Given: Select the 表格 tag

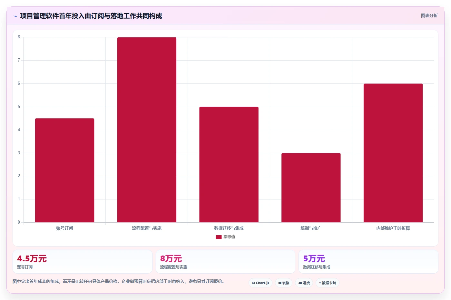Looking at the screenshot, I should coord(284,283).
